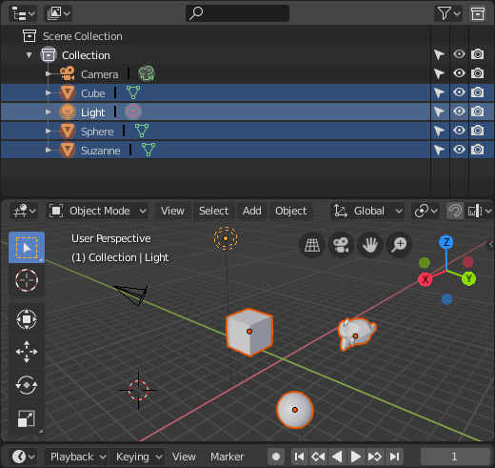Click the hand pan view button
Viewport: 495px width, 468px height.
tap(370, 245)
